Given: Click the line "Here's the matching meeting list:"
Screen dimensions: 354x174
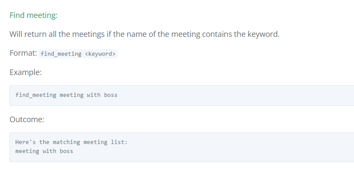Looking at the screenshot, I should pos(71,142).
